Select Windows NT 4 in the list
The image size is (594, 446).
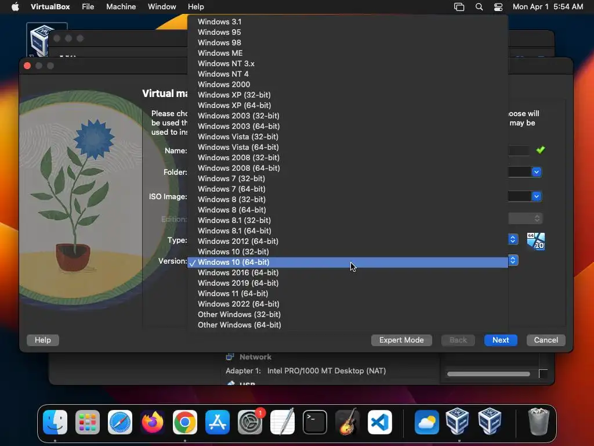click(347, 74)
